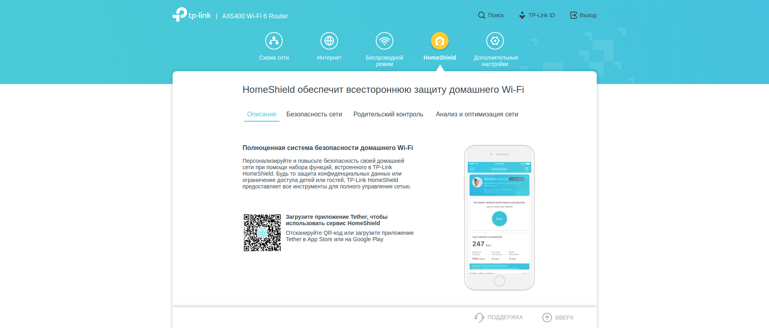The image size is (769, 328).
Task: Click the ВВЕРХ up-arrow icon
Action: click(547, 317)
